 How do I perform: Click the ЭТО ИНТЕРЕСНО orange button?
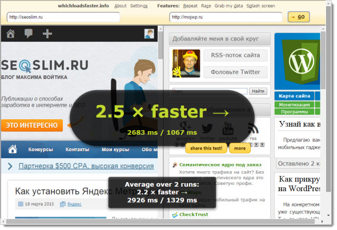(32, 125)
